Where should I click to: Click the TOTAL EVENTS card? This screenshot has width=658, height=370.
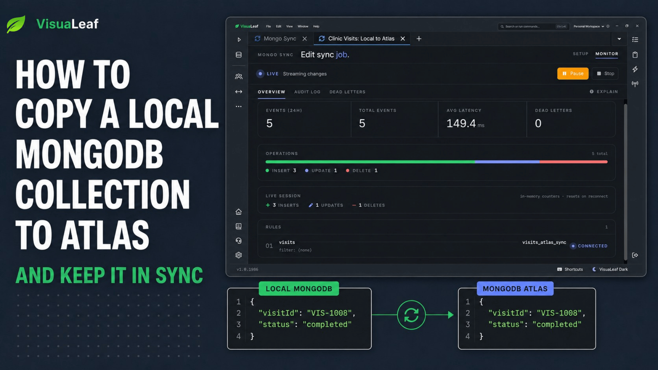pyautogui.click(x=394, y=119)
